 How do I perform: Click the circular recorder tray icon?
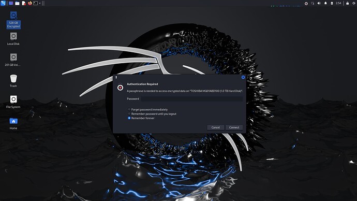pos(306,4)
